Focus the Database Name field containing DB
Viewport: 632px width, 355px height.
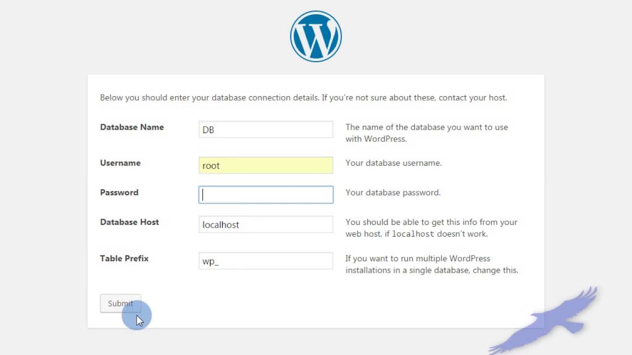[x=266, y=129]
